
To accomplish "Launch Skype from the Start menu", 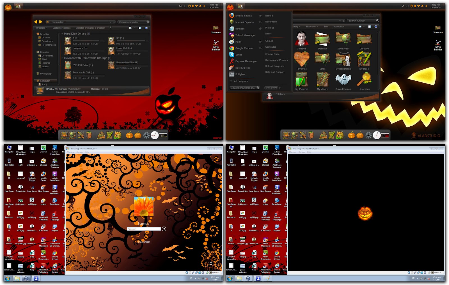I will pos(239,55).
